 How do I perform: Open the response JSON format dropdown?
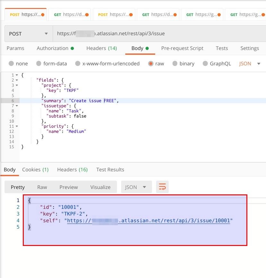point(137,187)
